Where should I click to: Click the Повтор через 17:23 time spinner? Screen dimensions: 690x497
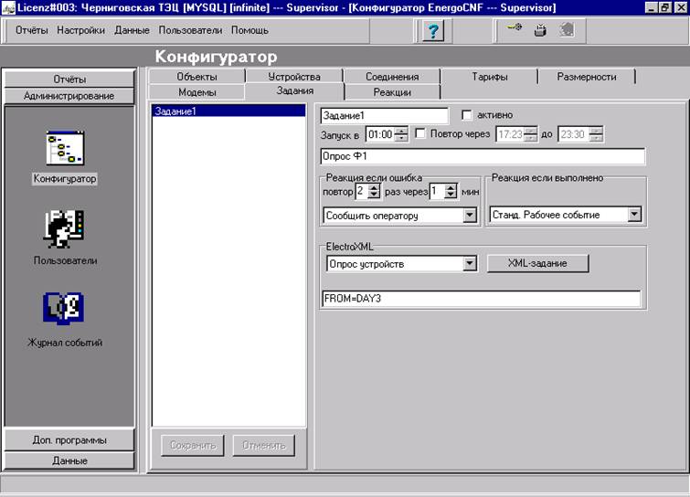point(516,134)
